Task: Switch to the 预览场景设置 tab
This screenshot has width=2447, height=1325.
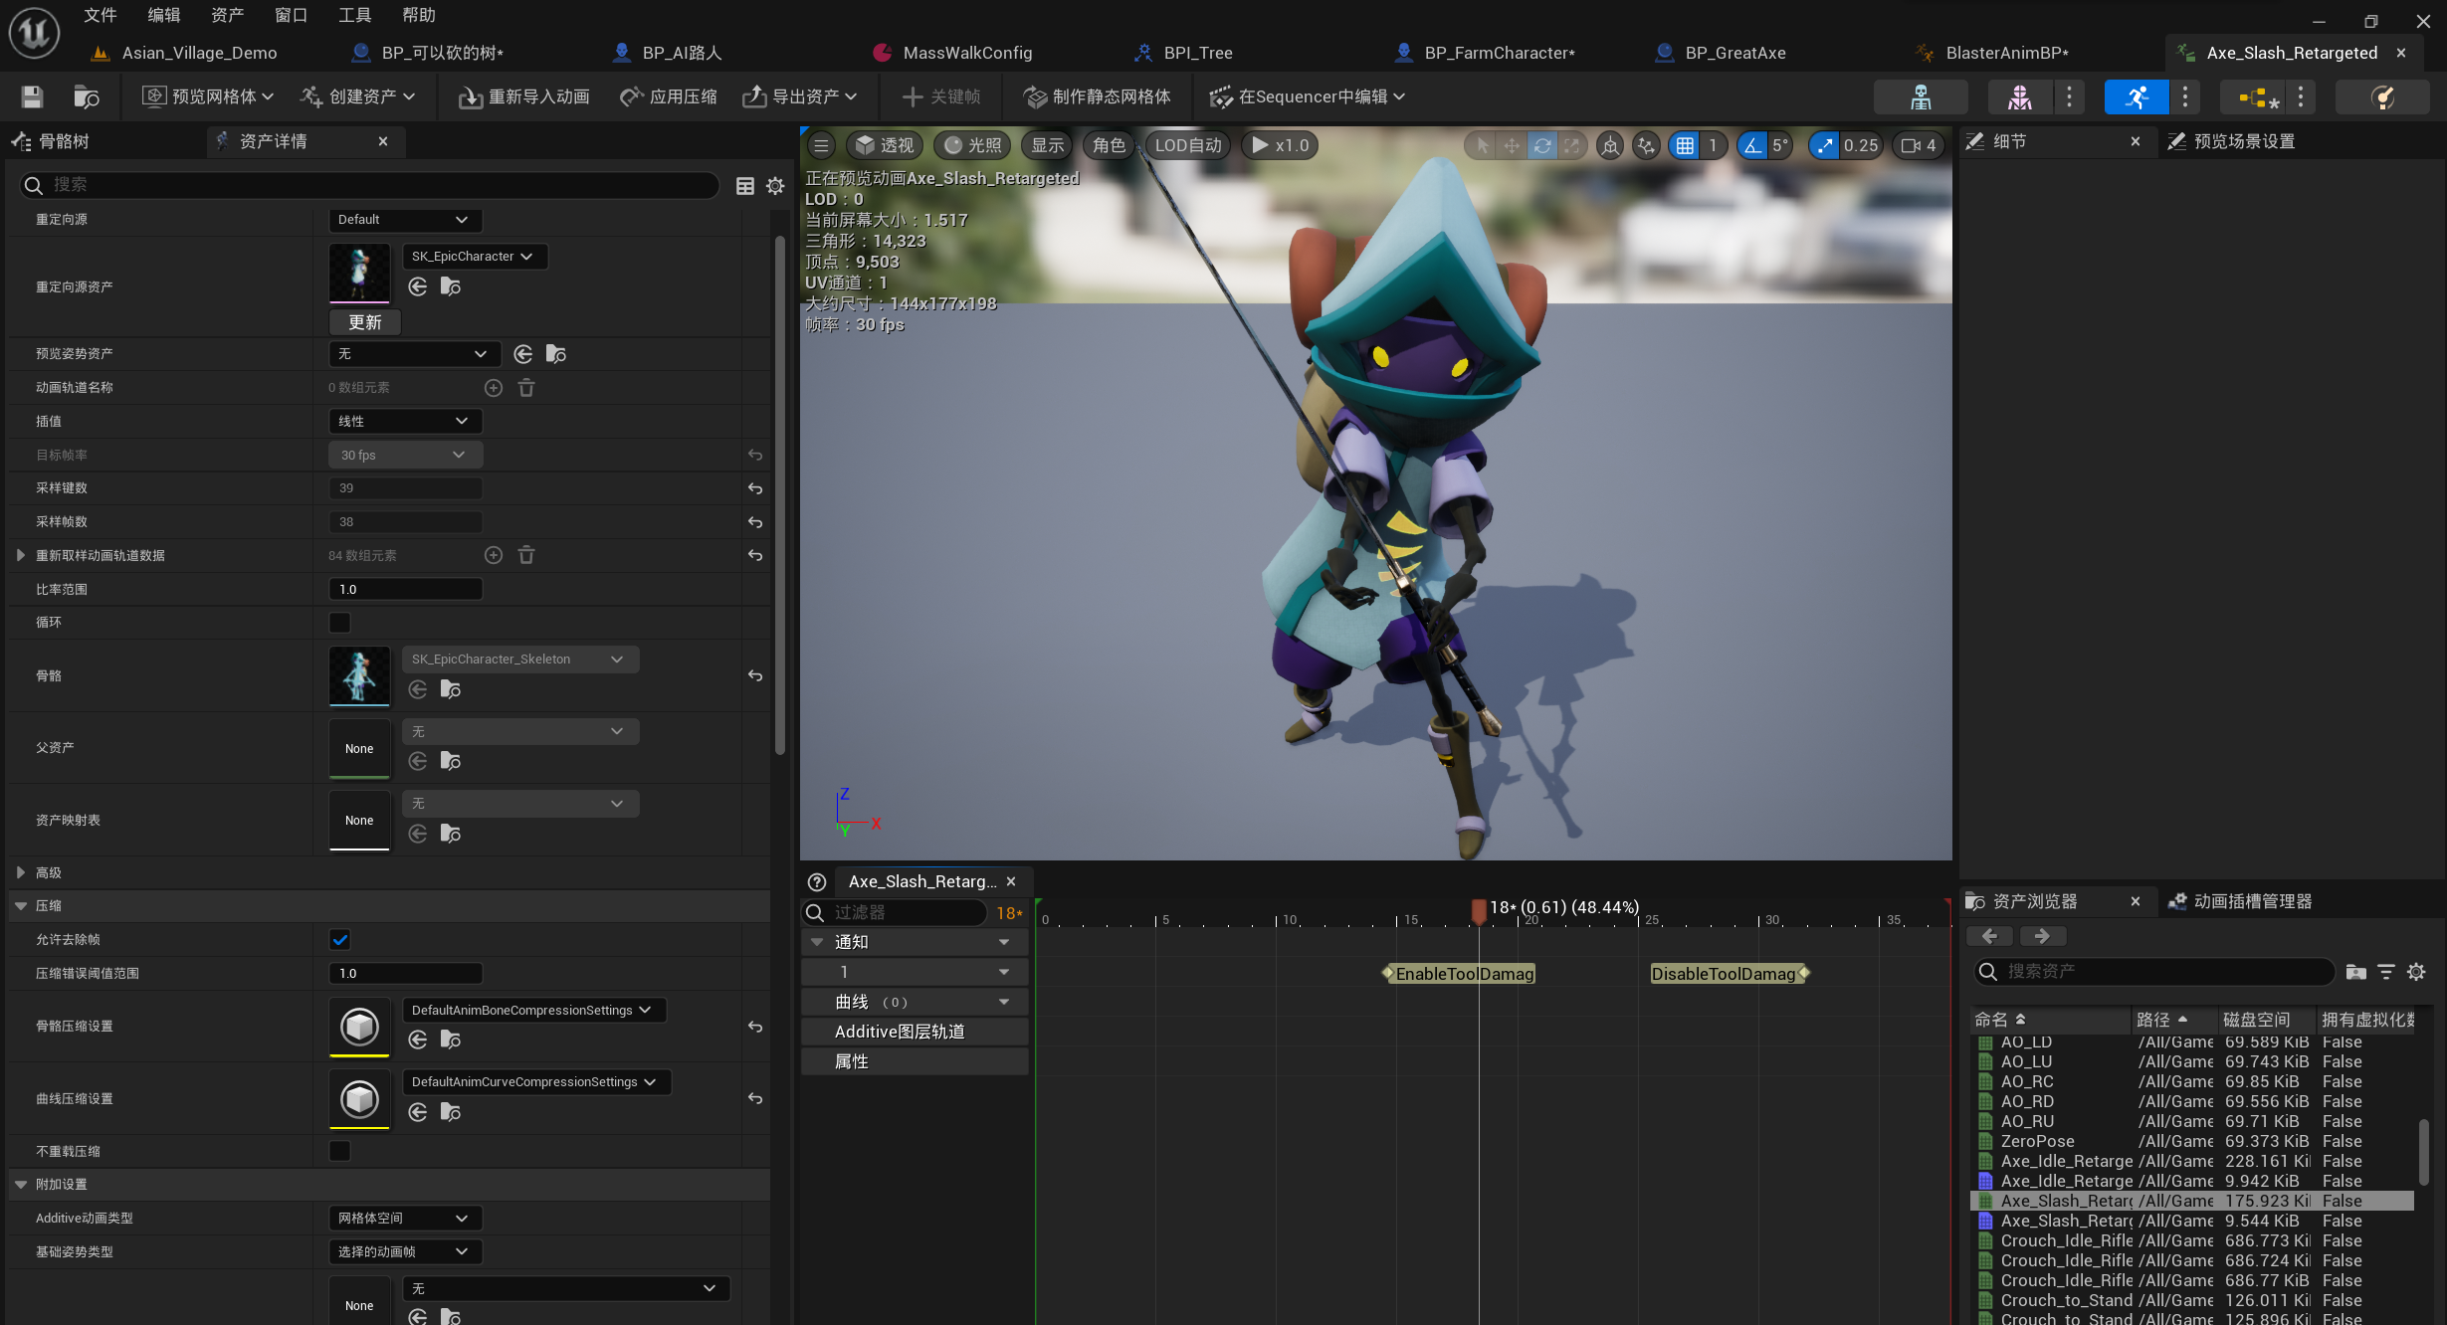Action: [x=2244, y=141]
